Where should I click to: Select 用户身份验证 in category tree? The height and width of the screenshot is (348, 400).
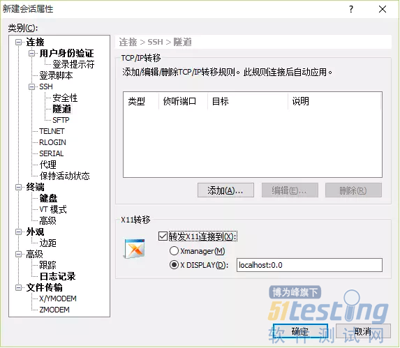66,53
